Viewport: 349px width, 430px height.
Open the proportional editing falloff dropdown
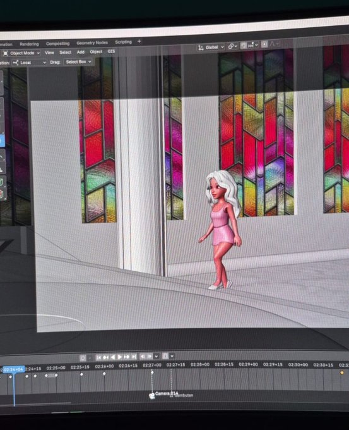pos(275,44)
